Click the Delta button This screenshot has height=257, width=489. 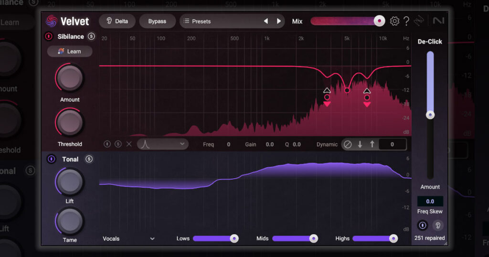[117, 21]
